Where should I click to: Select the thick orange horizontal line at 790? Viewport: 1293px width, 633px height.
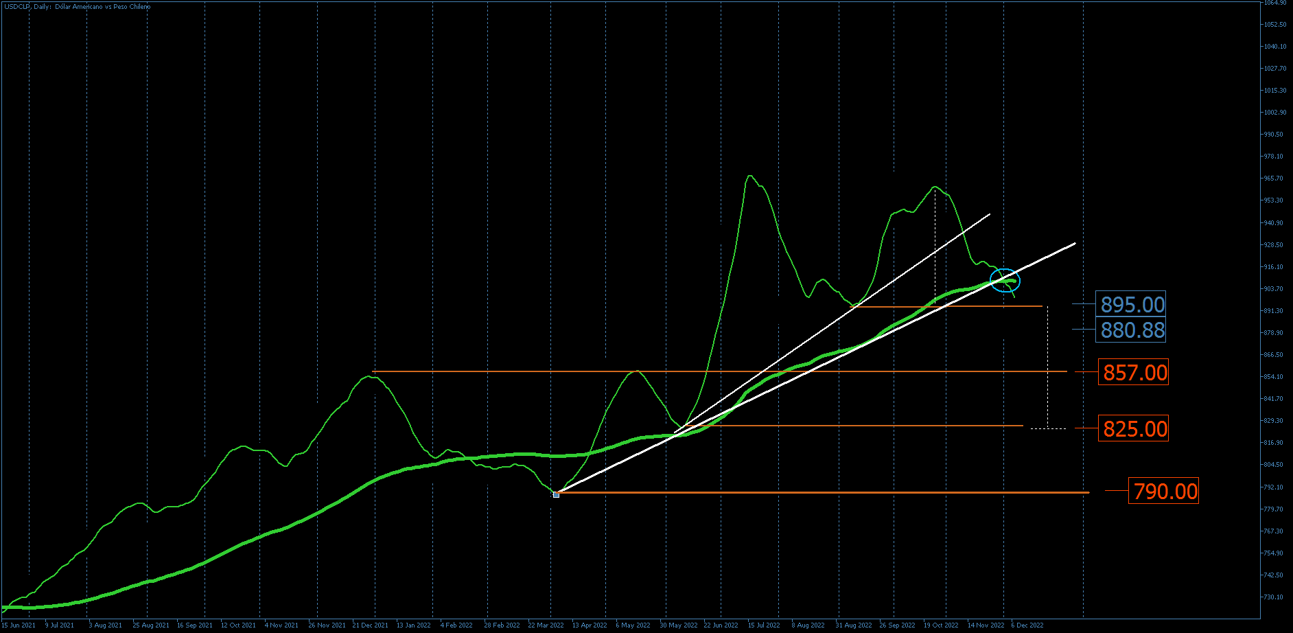pos(822,492)
